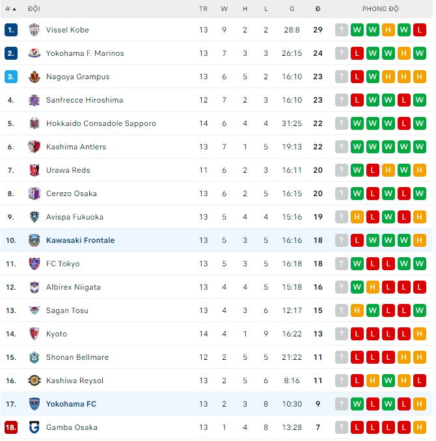Click Vissel Kobe's red L form badge
Screen dimensions: 436x441
(420, 30)
